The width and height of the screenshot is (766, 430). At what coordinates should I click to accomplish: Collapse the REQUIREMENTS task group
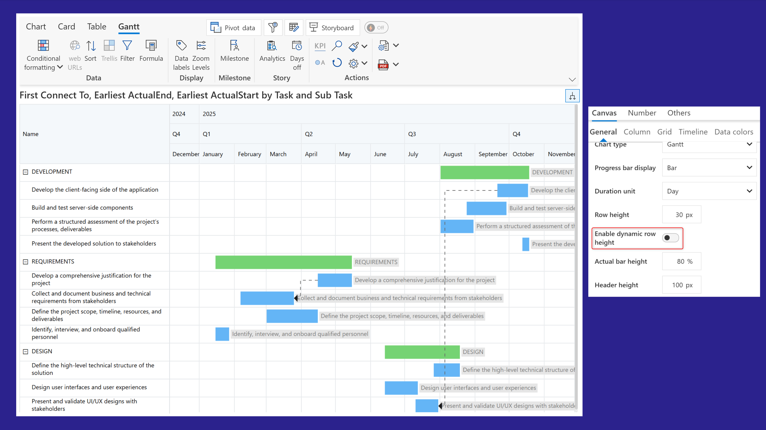(25, 262)
